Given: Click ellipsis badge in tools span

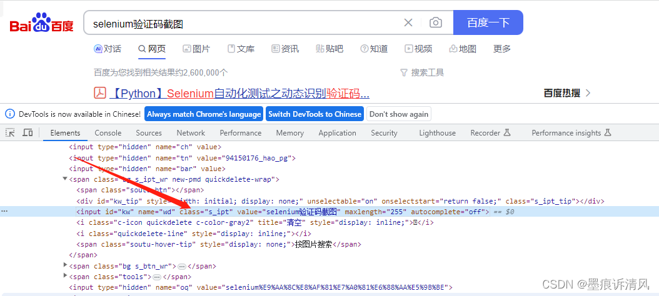Looking at the screenshot, I should pyautogui.click(x=157, y=277).
